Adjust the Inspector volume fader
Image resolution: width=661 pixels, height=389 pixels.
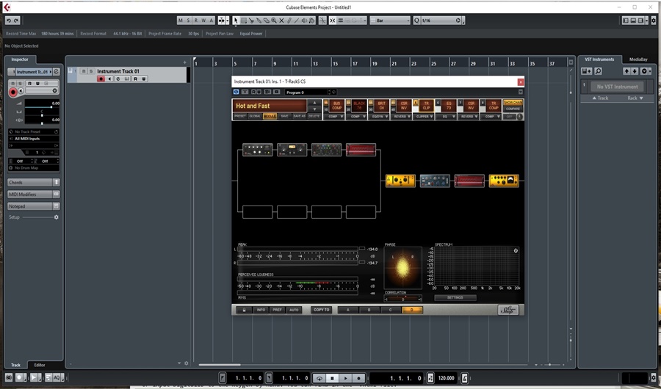click(x=42, y=107)
